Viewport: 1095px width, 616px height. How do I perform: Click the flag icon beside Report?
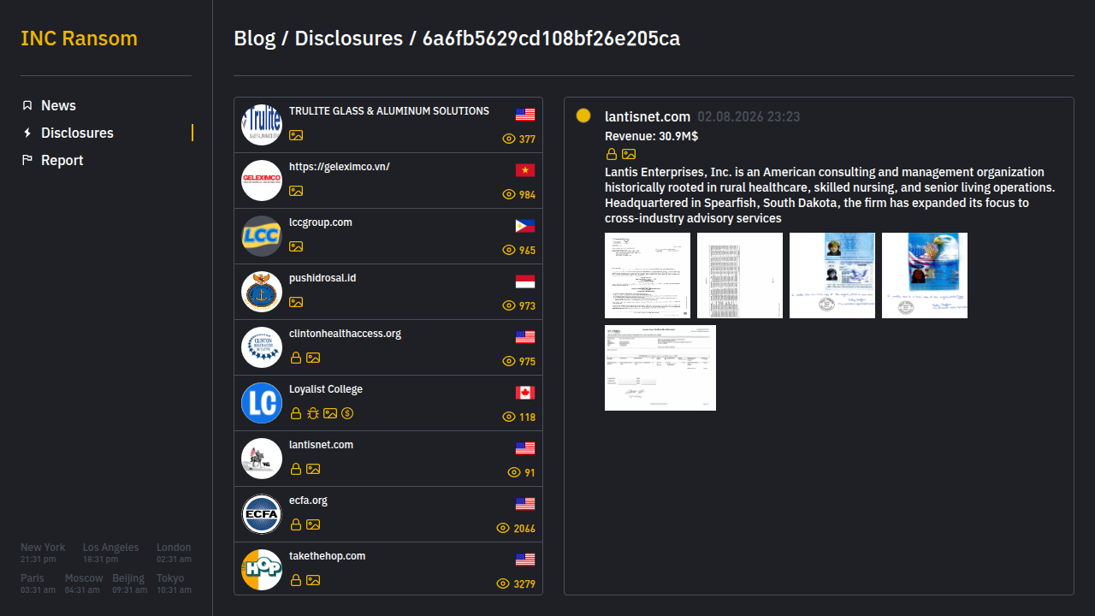pos(27,160)
